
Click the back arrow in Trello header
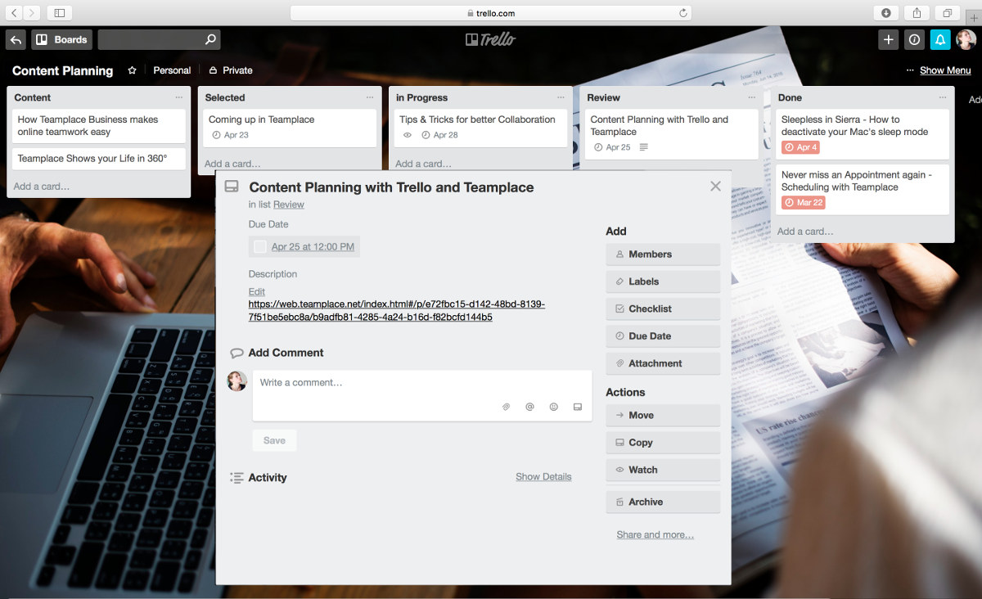(x=16, y=39)
